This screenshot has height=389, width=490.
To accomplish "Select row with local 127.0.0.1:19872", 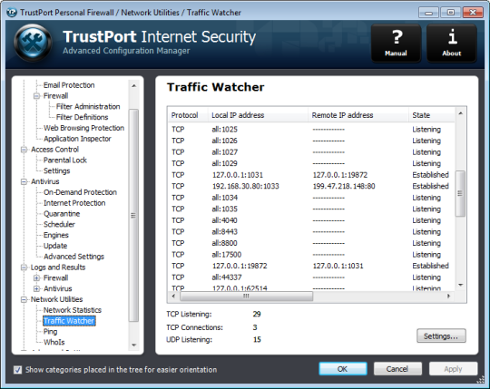I will [x=311, y=266].
